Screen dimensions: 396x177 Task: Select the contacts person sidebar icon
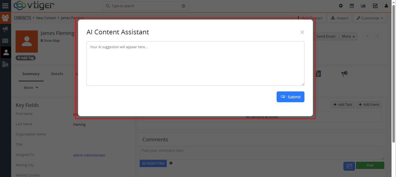(x=6, y=52)
